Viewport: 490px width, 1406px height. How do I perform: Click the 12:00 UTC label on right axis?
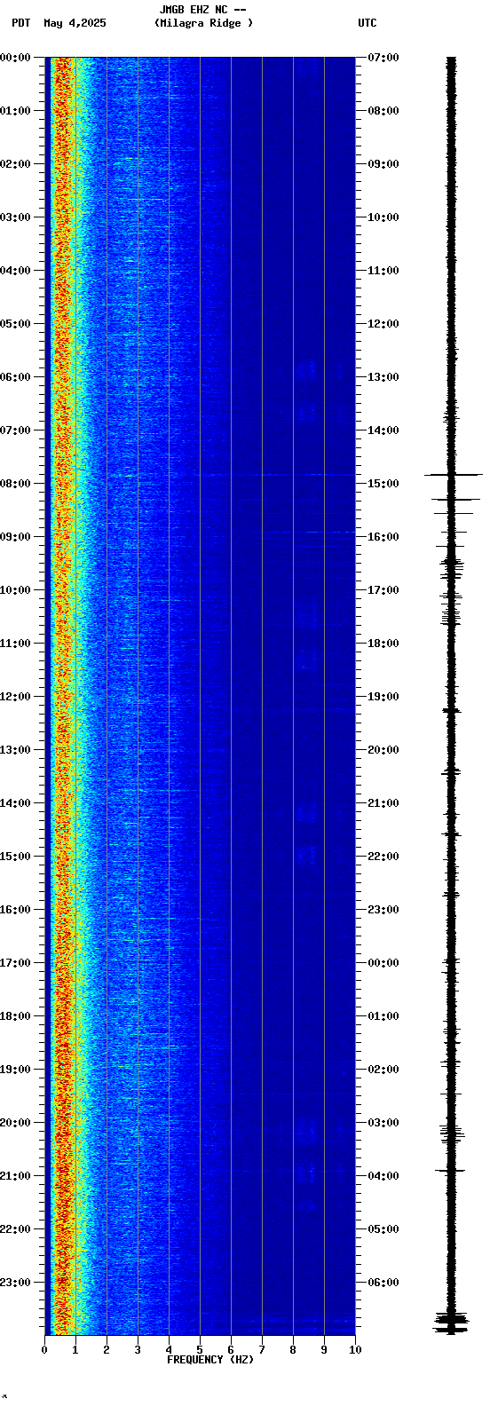(383, 324)
